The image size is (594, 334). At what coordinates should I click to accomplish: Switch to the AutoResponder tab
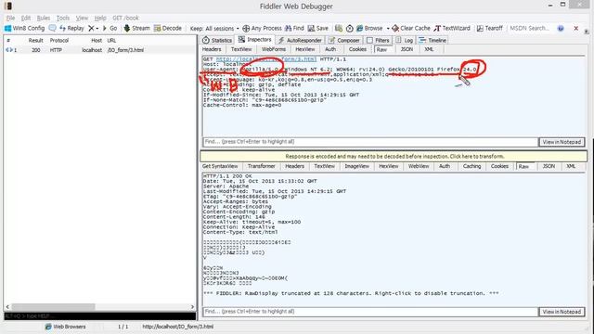point(300,40)
